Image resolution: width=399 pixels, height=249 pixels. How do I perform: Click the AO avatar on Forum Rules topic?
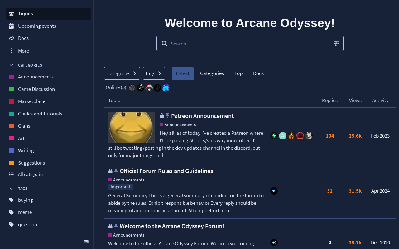click(x=274, y=191)
